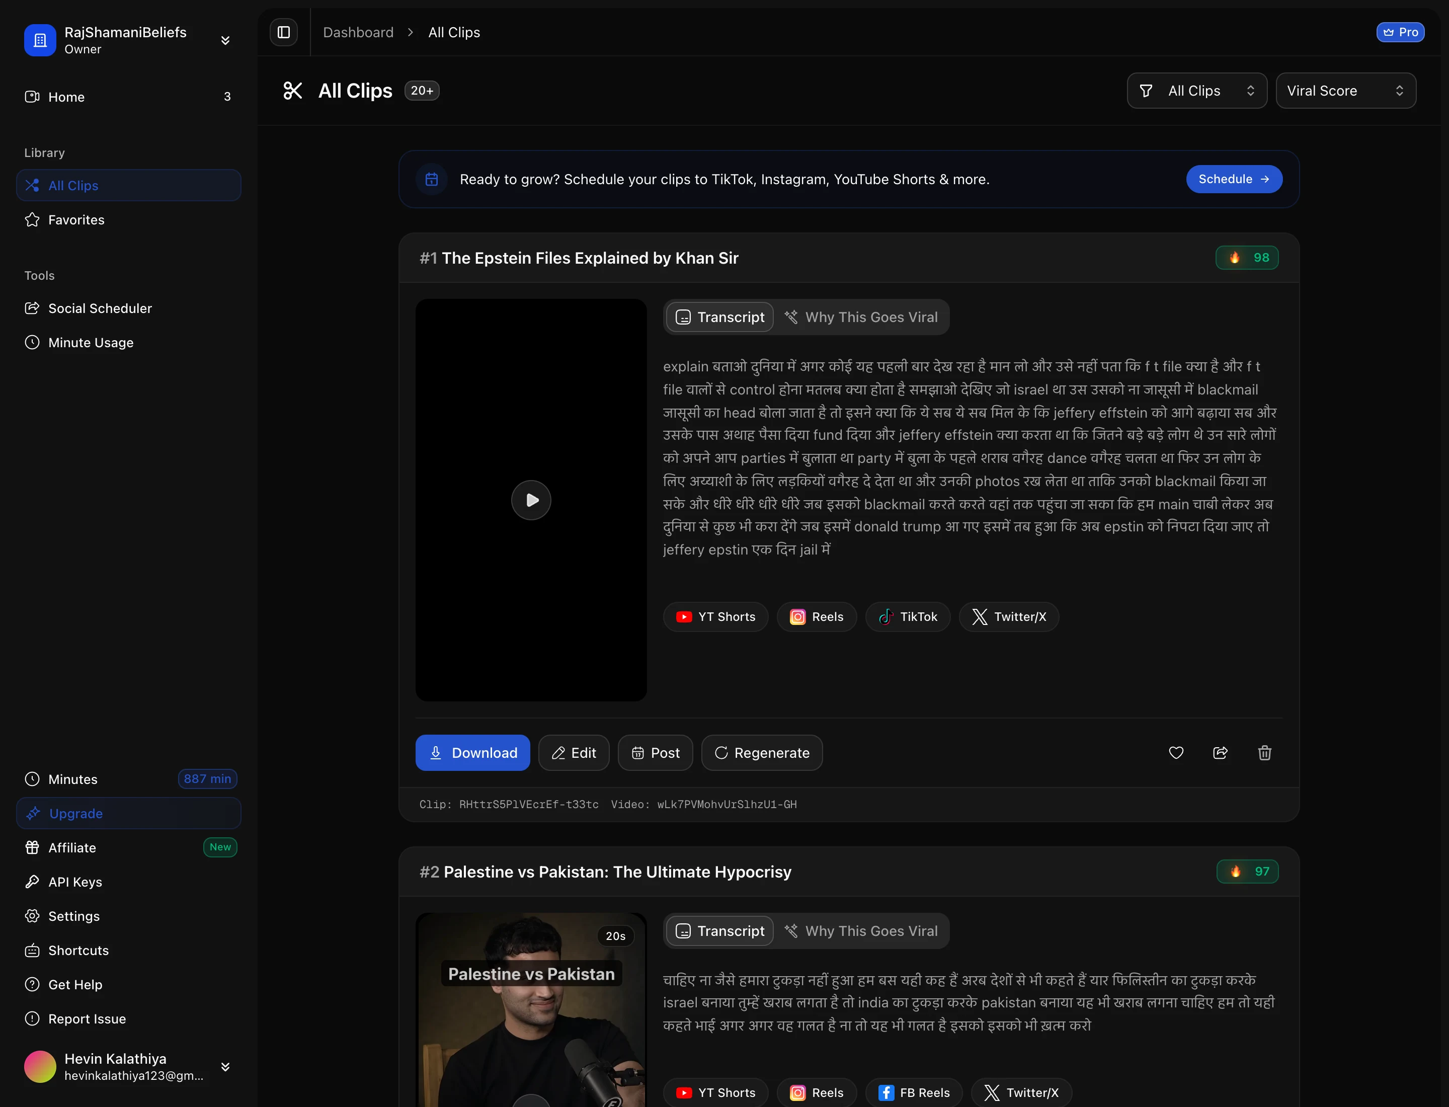Favorite clip #1 with the heart icon
The image size is (1449, 1107).
tap(1176, 752)
